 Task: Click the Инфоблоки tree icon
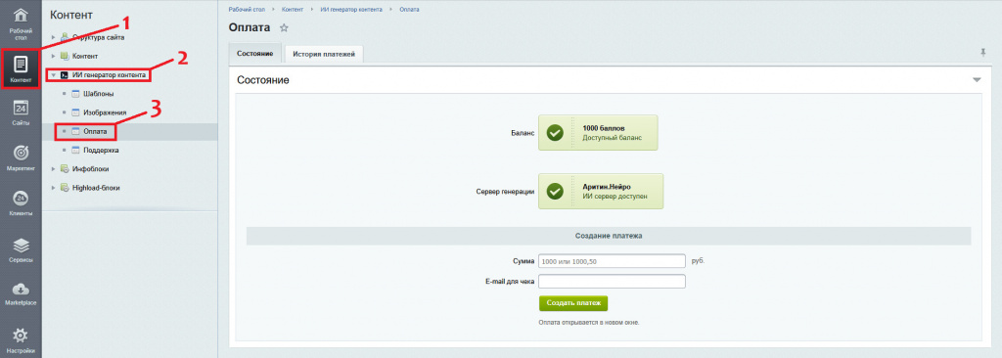[64, 169]
